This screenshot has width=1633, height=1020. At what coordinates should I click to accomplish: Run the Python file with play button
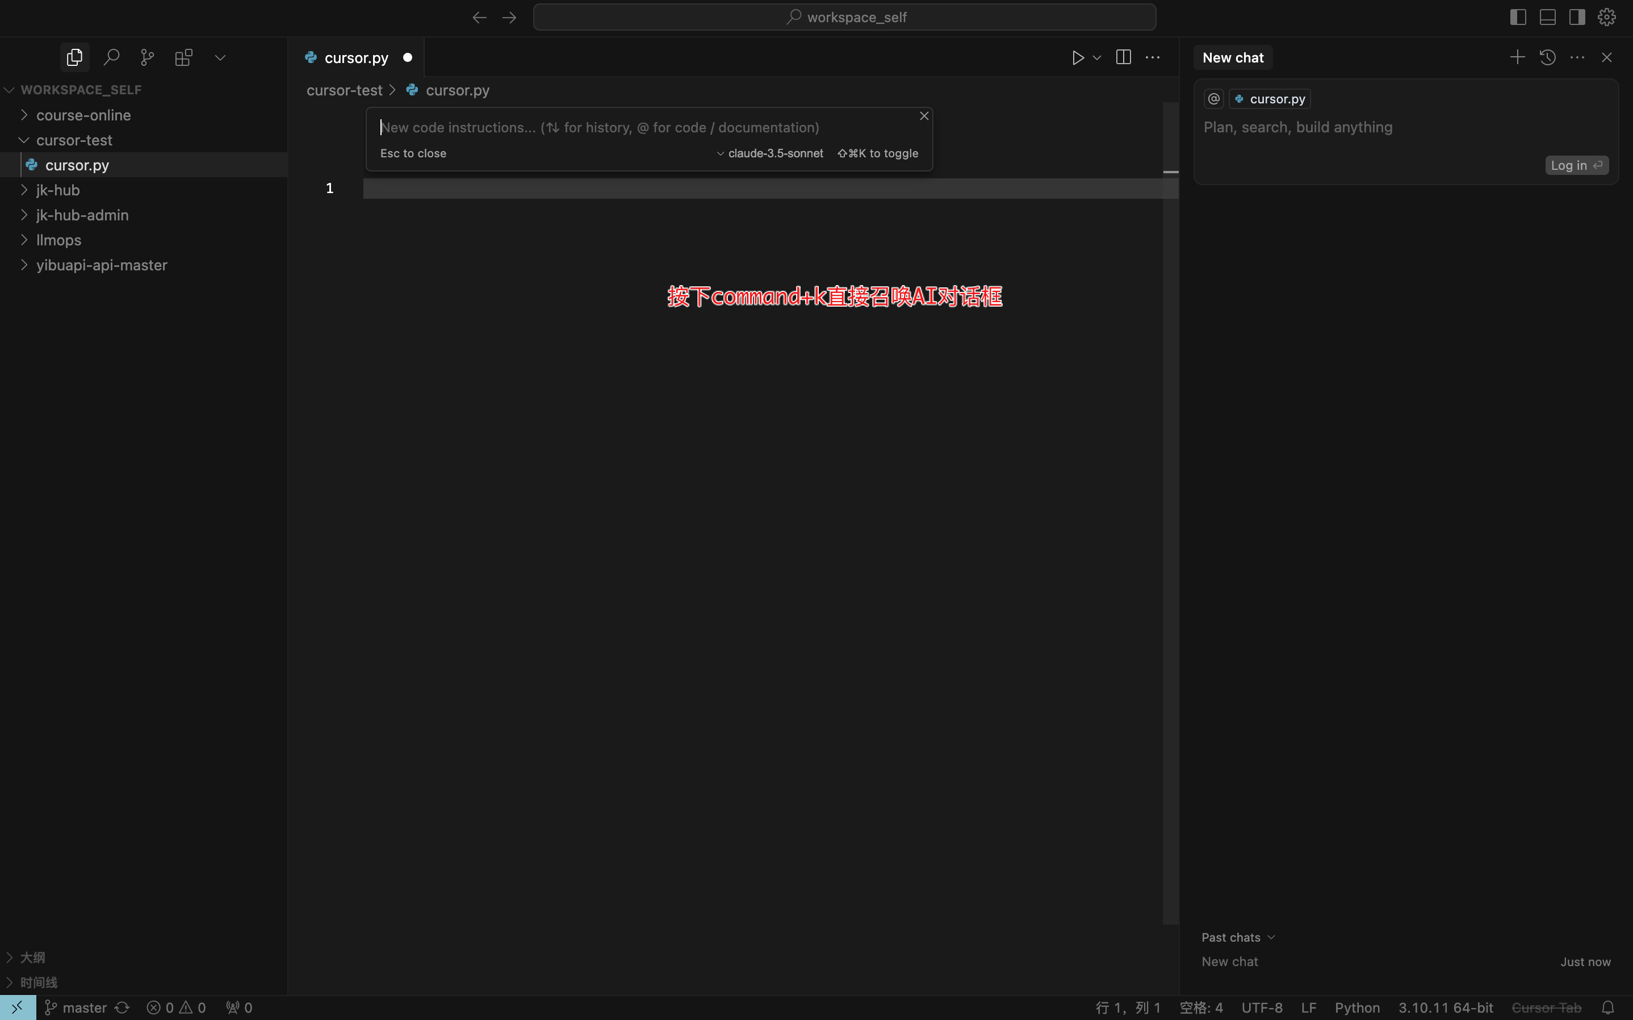pyautogui.click(x=1078, y=57)
